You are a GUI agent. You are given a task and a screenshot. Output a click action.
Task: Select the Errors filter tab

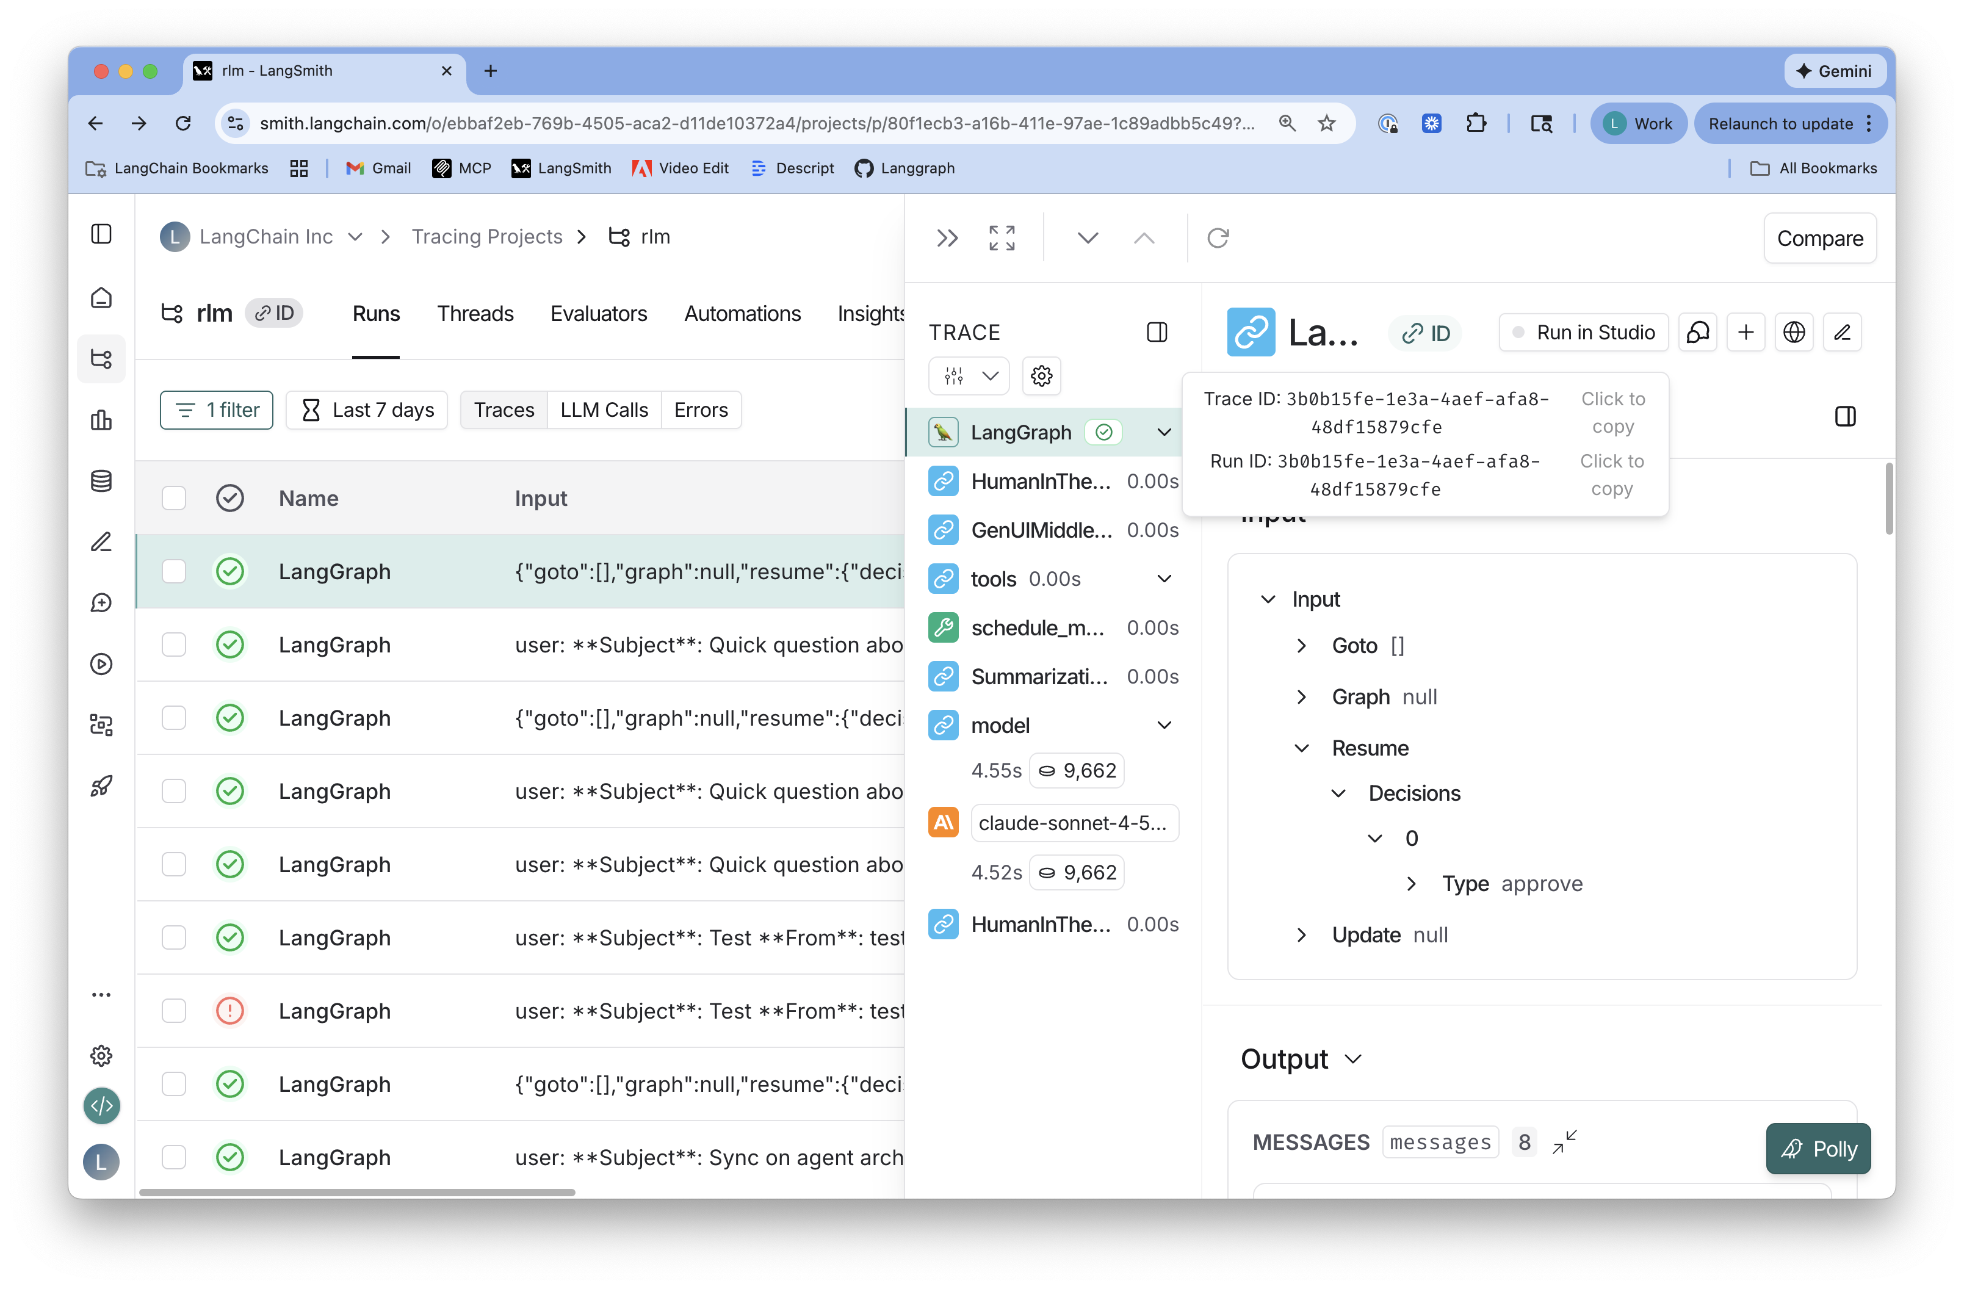701,410
